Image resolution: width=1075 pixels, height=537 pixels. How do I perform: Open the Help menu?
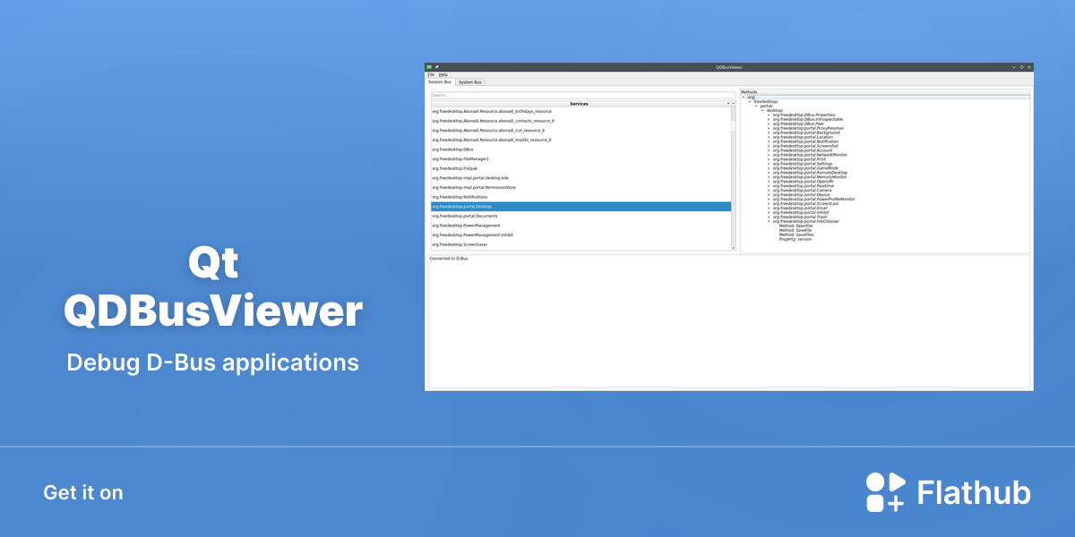[443, 74]
